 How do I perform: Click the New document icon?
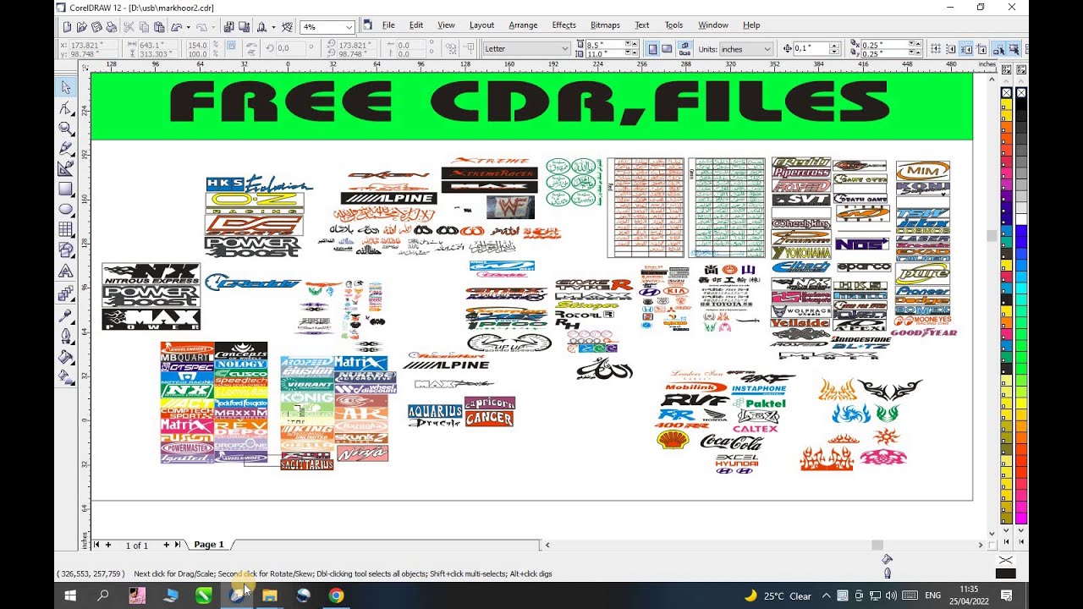pos(66,26)
